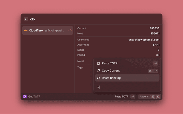This screenshot has width=183, height=114.
Task: Select the Reset Ranking action
Action: tap(111, 78)
